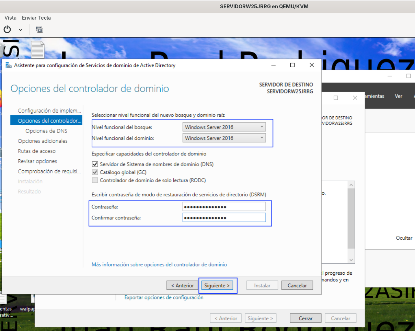415x331 pixels.
Task: Click the text file icon on desktop
Action: tap(37, 49)
